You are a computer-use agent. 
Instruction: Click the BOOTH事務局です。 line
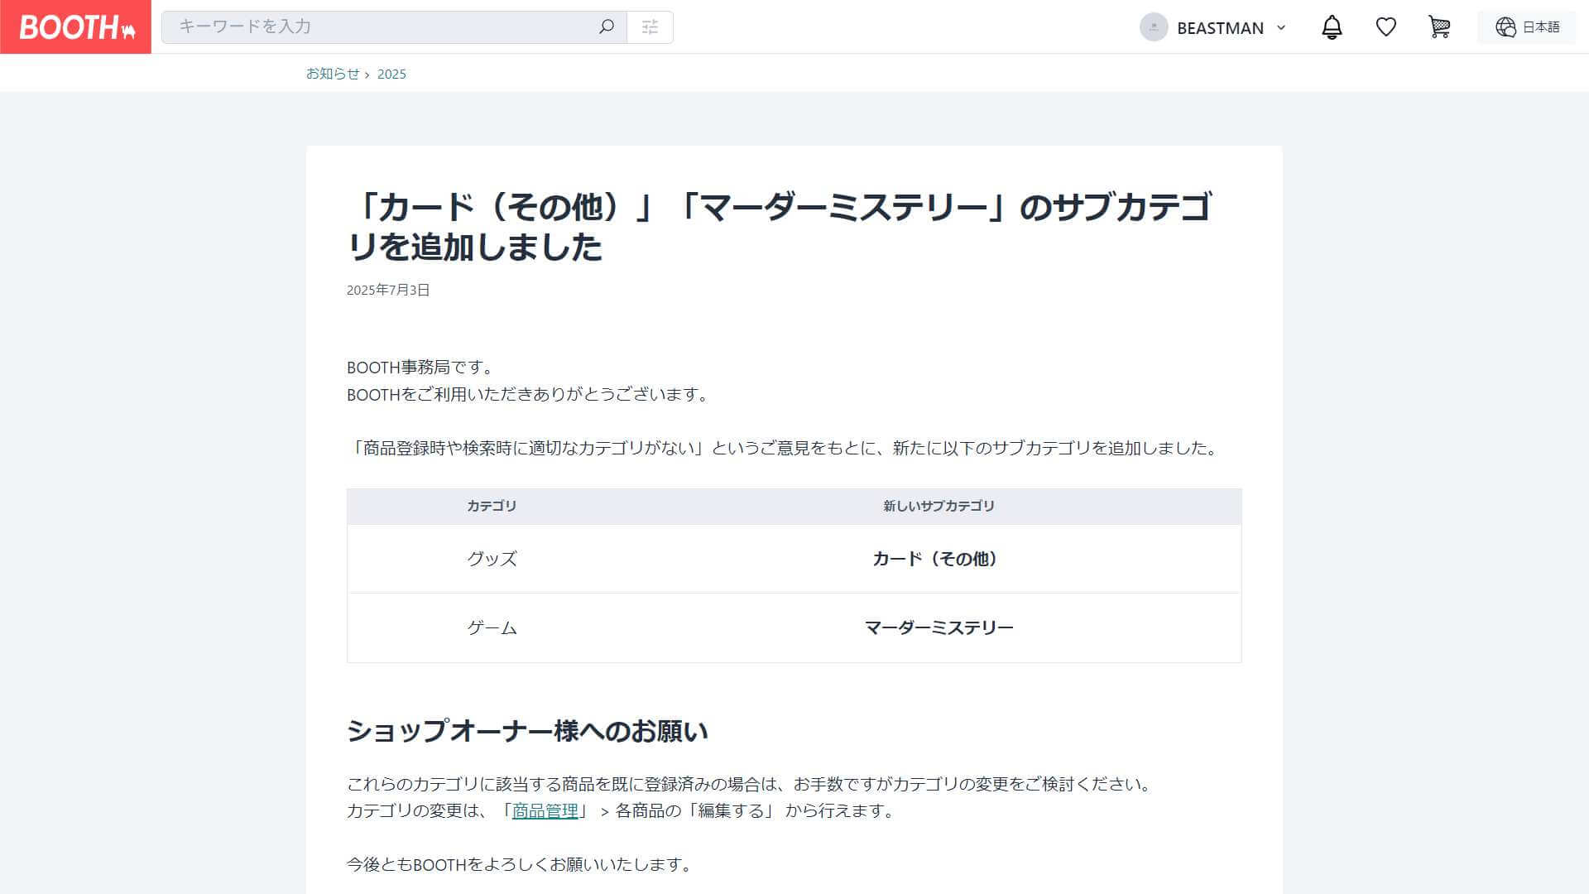[420, 368]
